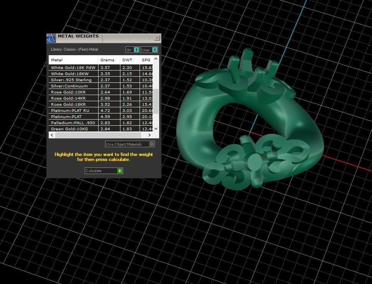This screenshot has height=284, width=372.
Task: Click the green arrow on Calculate
Action: 120,171
